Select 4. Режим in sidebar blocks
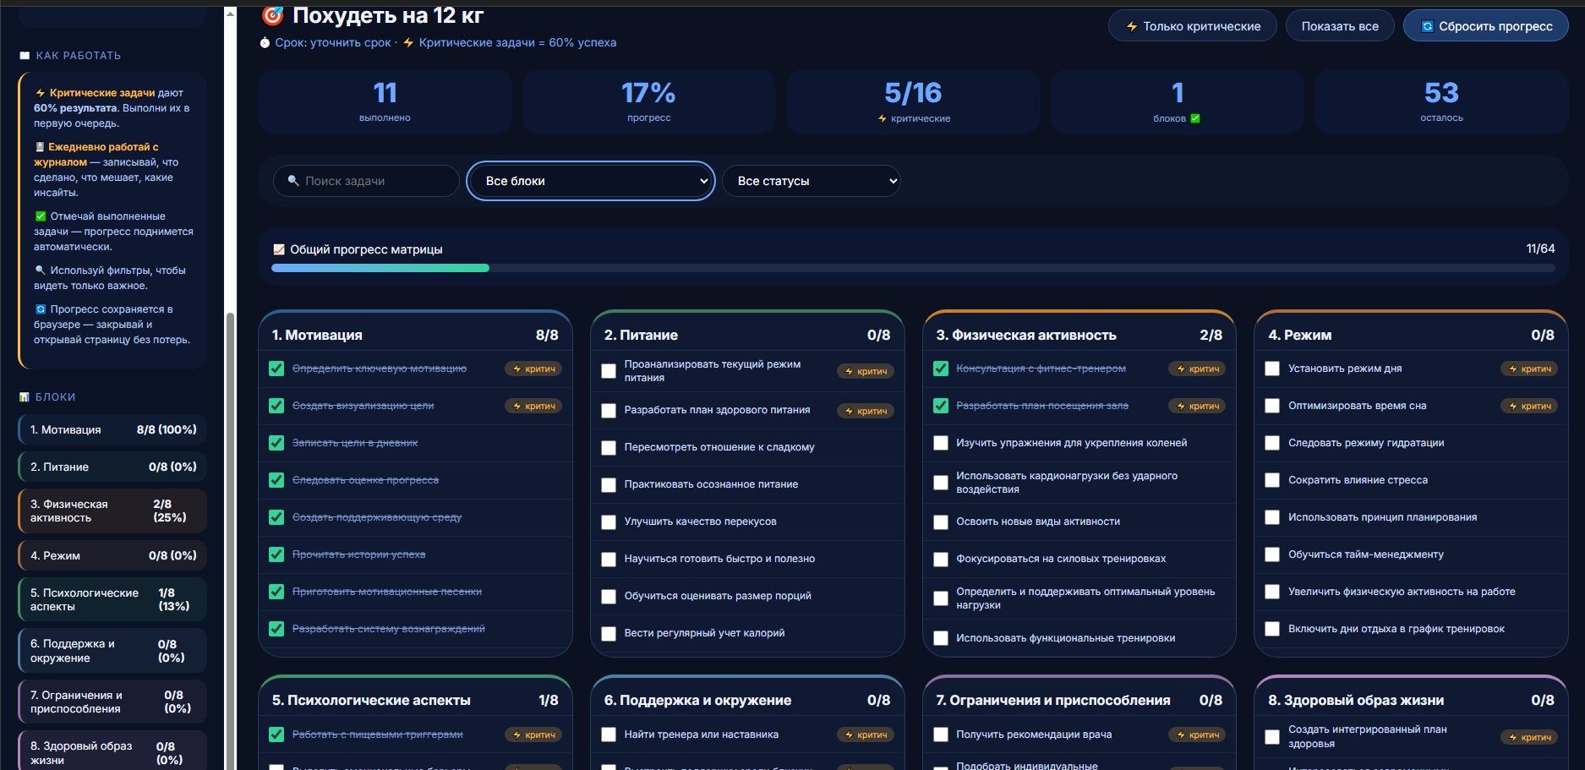The image size is (1585, 770). click(112, 555)
